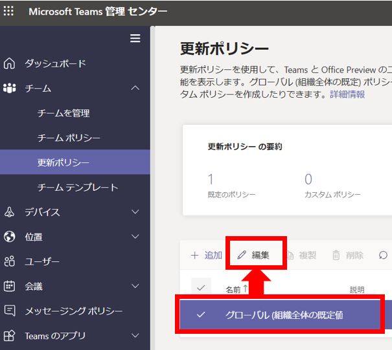
Task: Click the ダッシュボード home icon
Action: click(9, 63)
